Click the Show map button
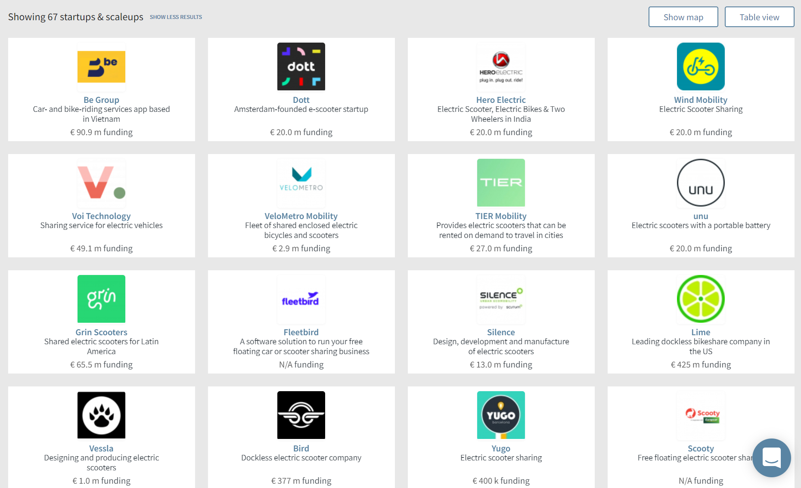 pyautogui.click(x=683, y=17)
